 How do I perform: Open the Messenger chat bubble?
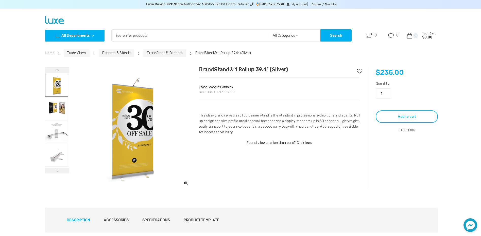470,225
